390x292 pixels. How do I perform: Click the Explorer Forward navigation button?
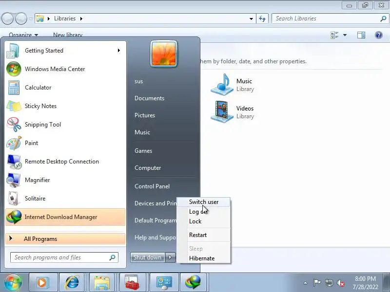click(21, 18)
